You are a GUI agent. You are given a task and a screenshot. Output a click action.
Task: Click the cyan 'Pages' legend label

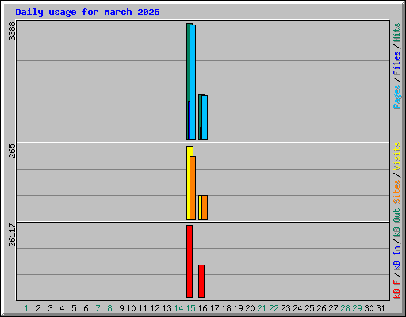(396, 97)
